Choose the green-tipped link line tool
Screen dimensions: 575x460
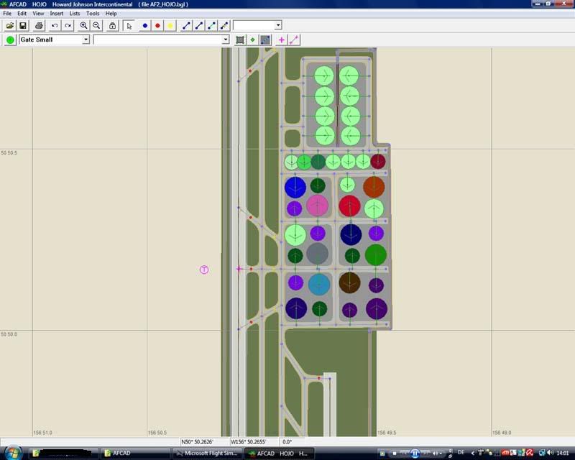(x=211, y=25)
